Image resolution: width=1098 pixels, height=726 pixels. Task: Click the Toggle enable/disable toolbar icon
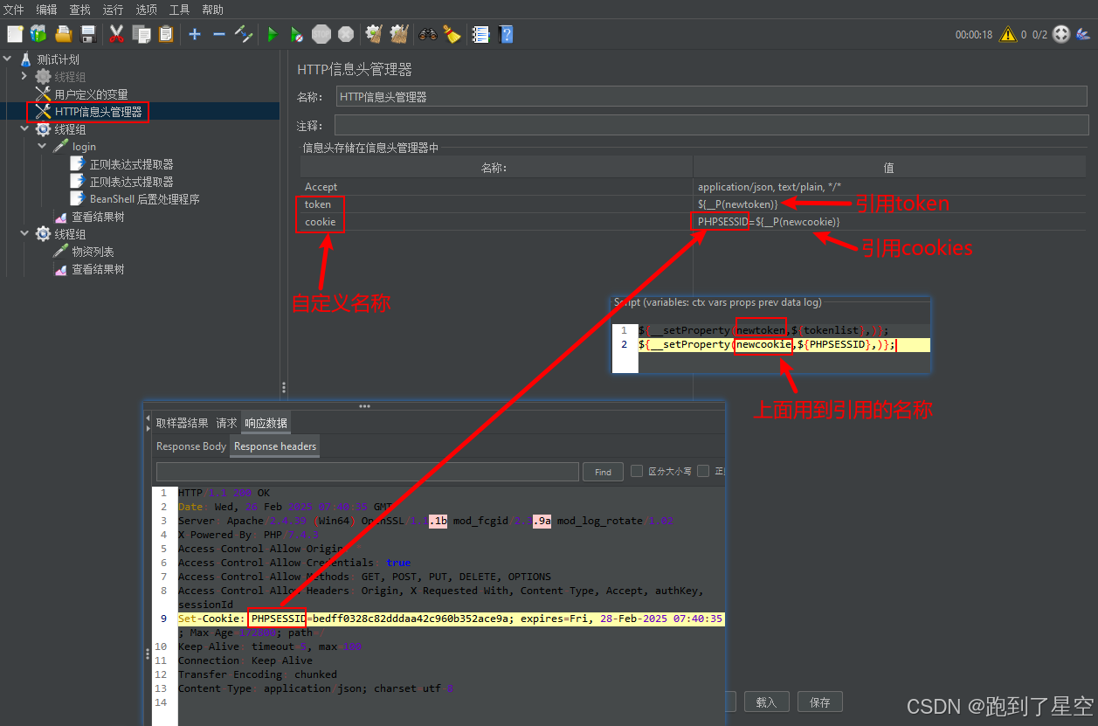pos(244,34)
